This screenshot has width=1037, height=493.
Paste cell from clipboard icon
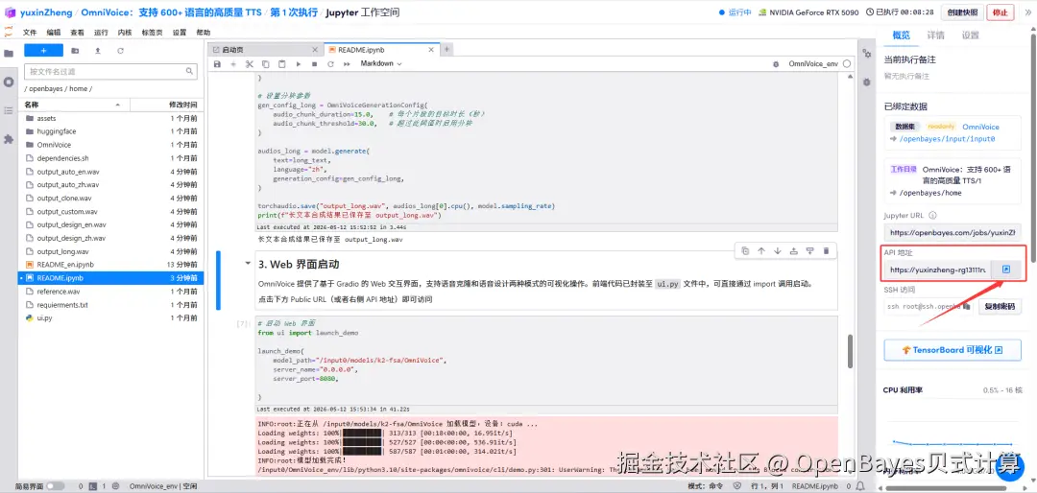pyautogui.click(x=281, y=64)
